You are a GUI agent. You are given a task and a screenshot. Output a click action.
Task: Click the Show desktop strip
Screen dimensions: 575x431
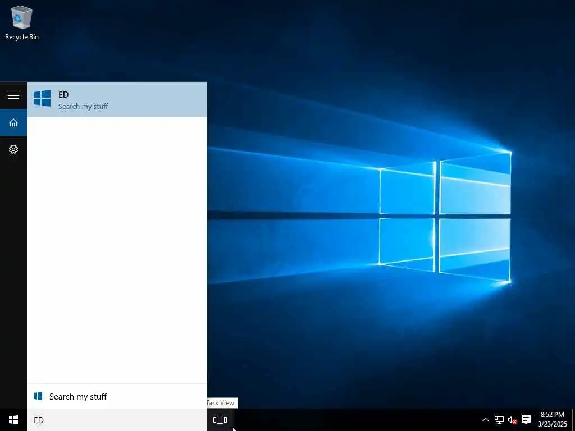[x=573, y=420]
